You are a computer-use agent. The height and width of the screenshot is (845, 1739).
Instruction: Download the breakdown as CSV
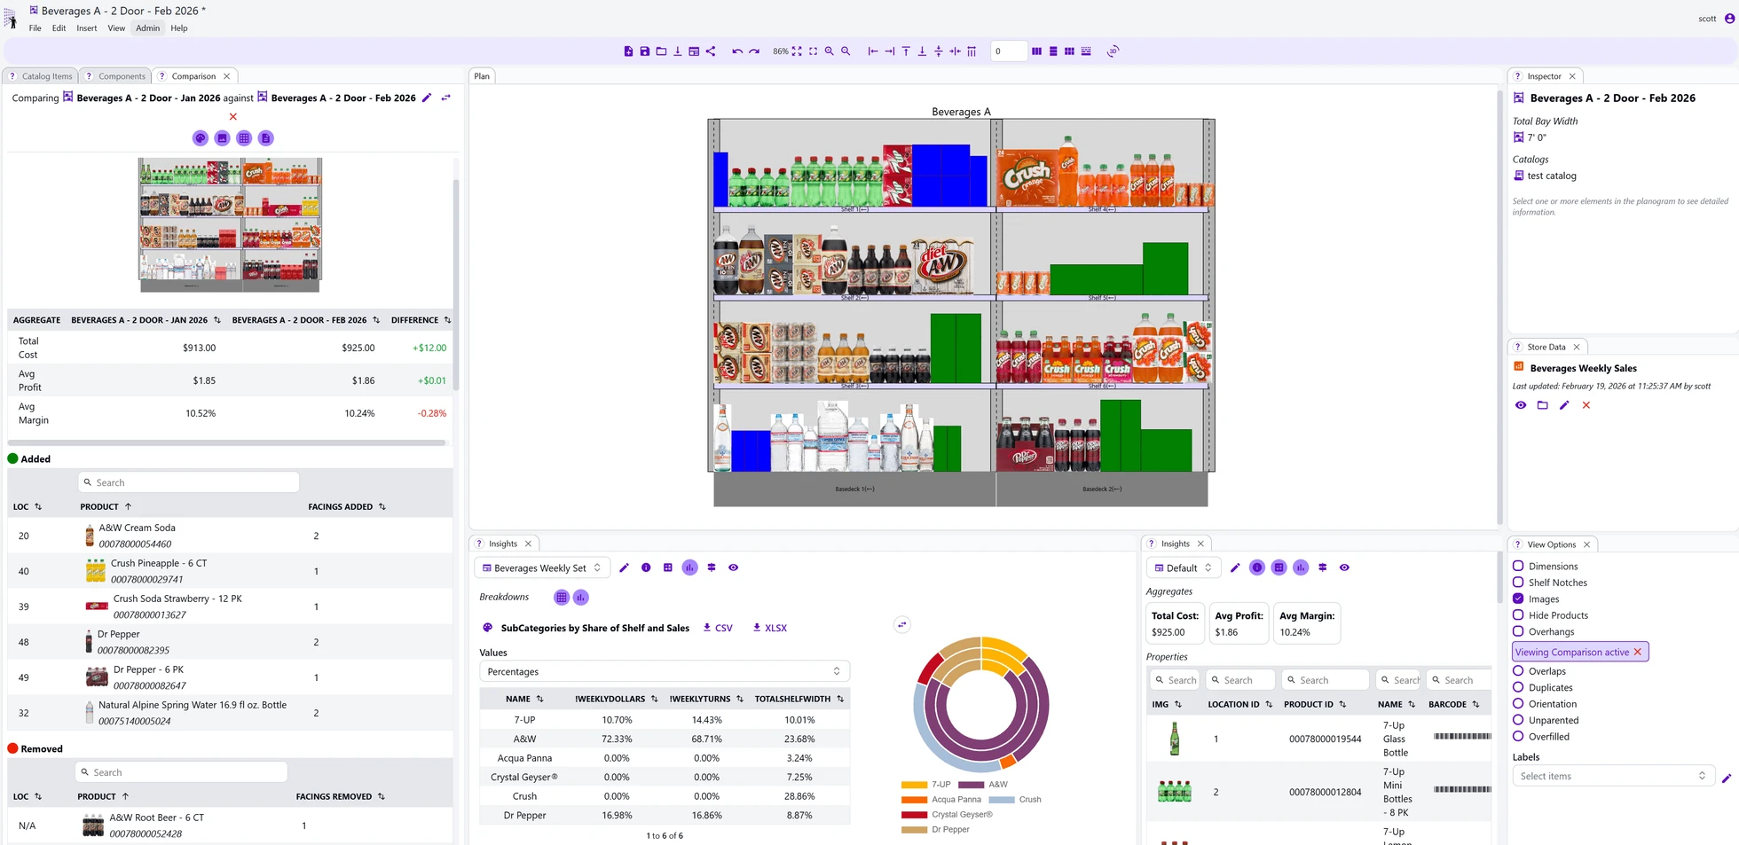point(718,628)
